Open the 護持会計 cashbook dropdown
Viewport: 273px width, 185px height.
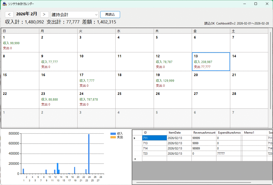pyautogui.click(x=75, y=14)
